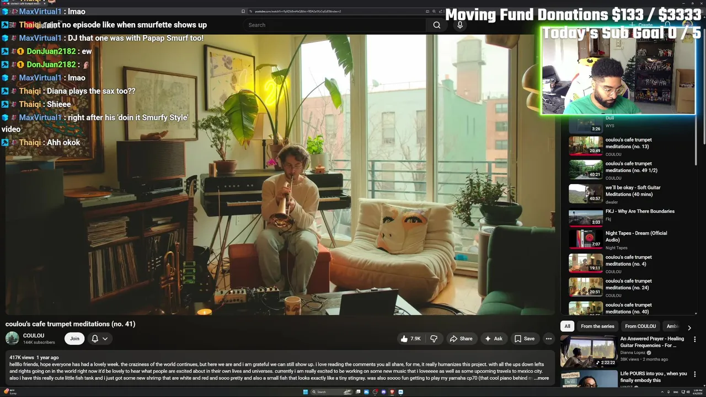Click the bookmark icon left of the URL
Viewport: 706px width, 397px height.
[243, 11]
